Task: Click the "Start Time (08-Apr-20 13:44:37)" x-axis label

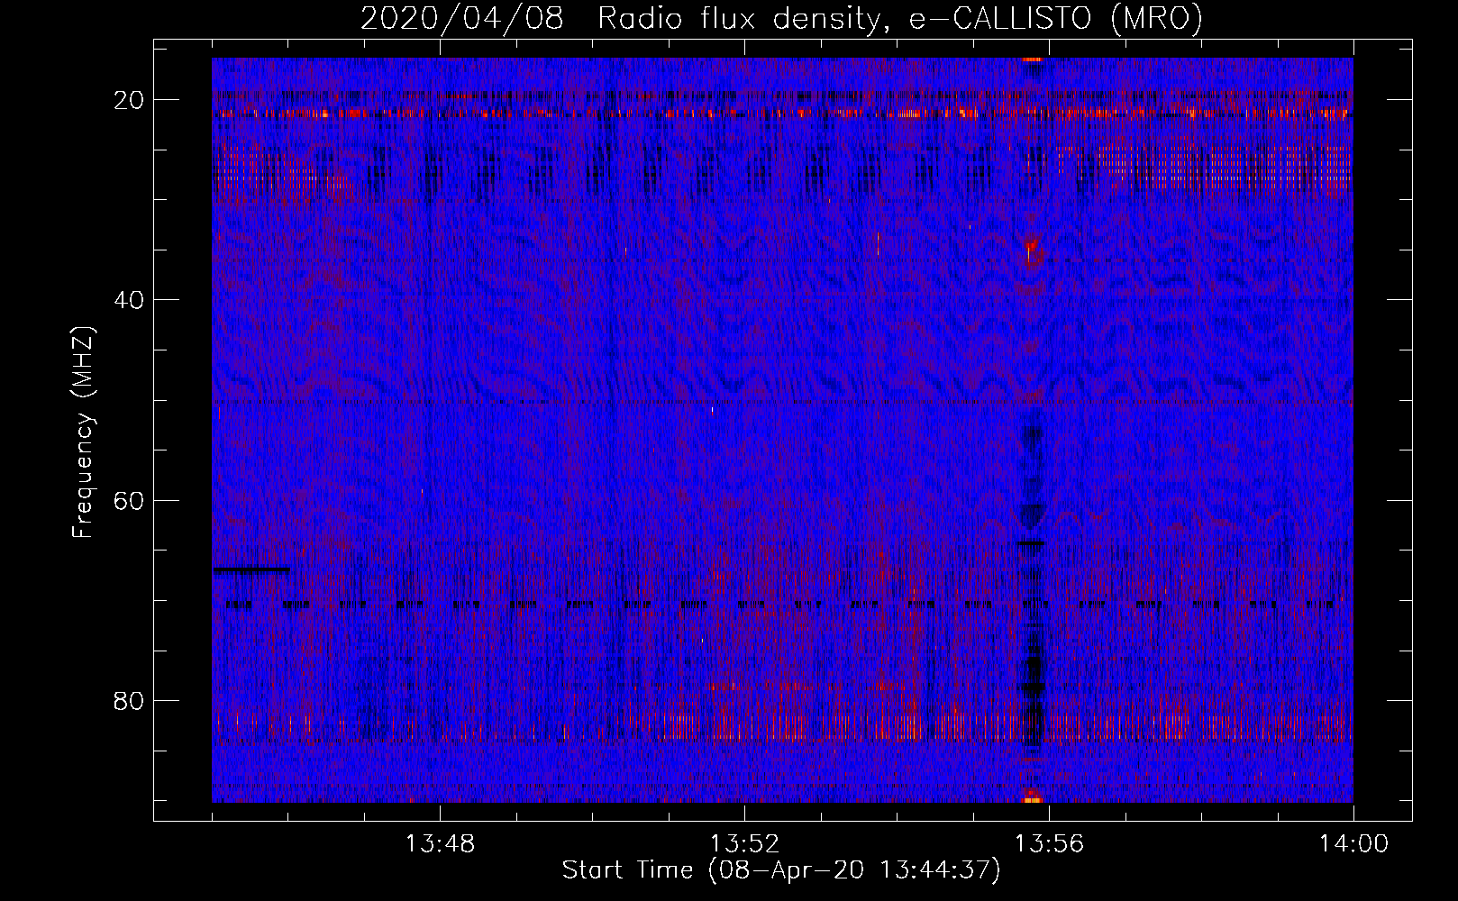Action: [x=781, y=870]
